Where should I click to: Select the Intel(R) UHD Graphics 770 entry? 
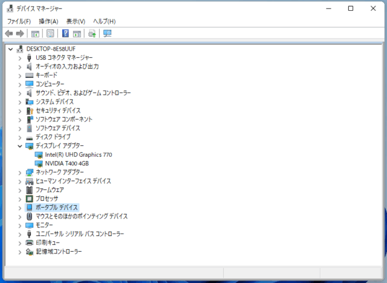[x=79, y=154]
